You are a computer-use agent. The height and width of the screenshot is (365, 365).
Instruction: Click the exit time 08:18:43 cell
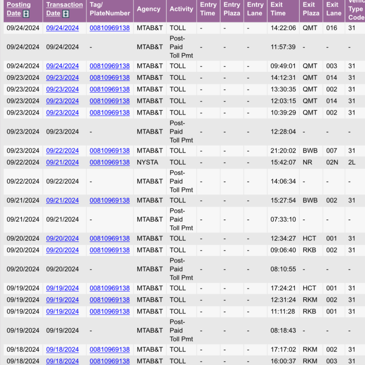[283, 330]
